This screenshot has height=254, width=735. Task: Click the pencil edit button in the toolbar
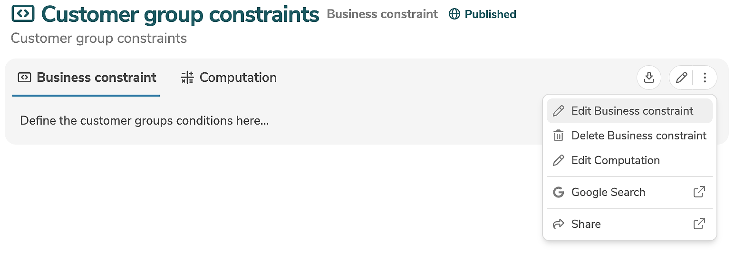click(x=681, y=78)
